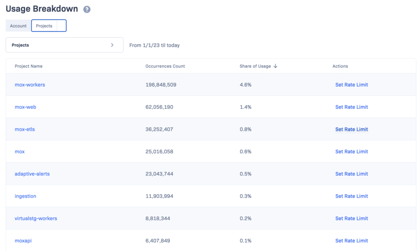Screen dimensions: 420x251
Task: Open the adaptive-alerts project
Action: (32, 173)
